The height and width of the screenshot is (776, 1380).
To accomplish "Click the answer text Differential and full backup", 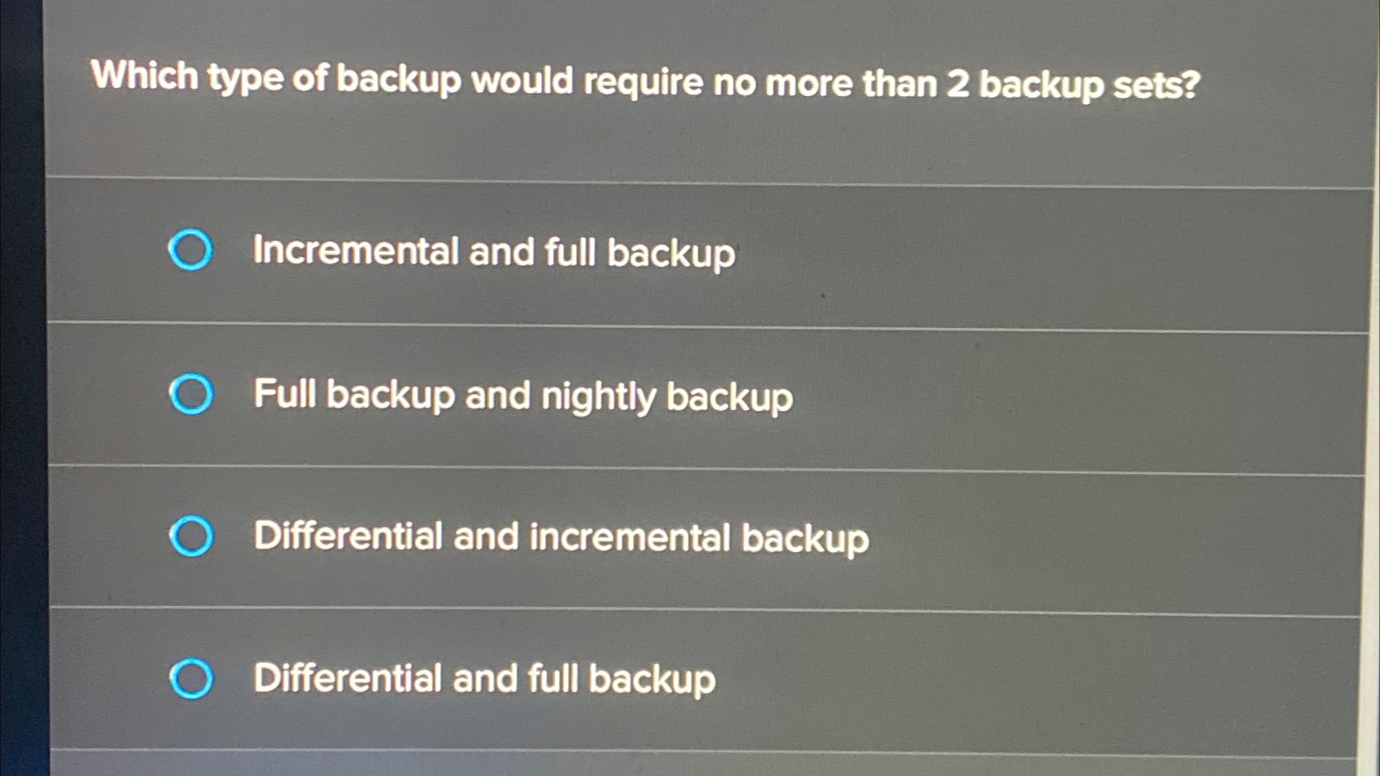I will tap(482, 679).
